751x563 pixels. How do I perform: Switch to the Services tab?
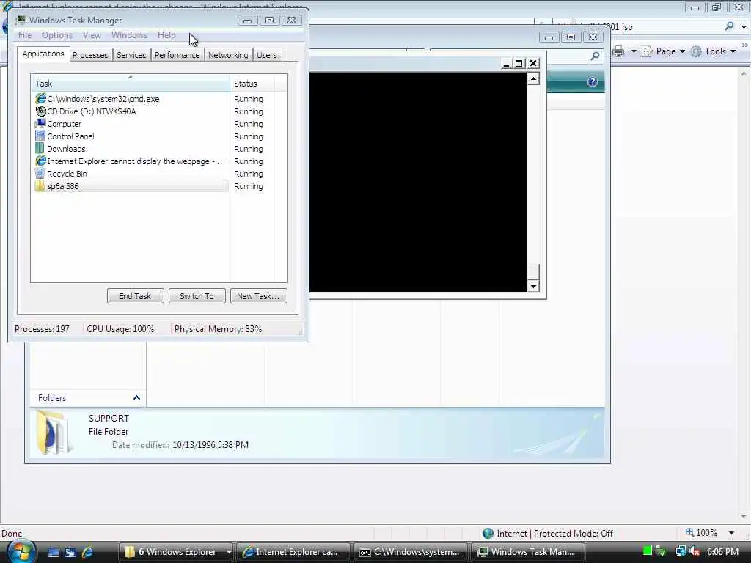tap(131, 55)
